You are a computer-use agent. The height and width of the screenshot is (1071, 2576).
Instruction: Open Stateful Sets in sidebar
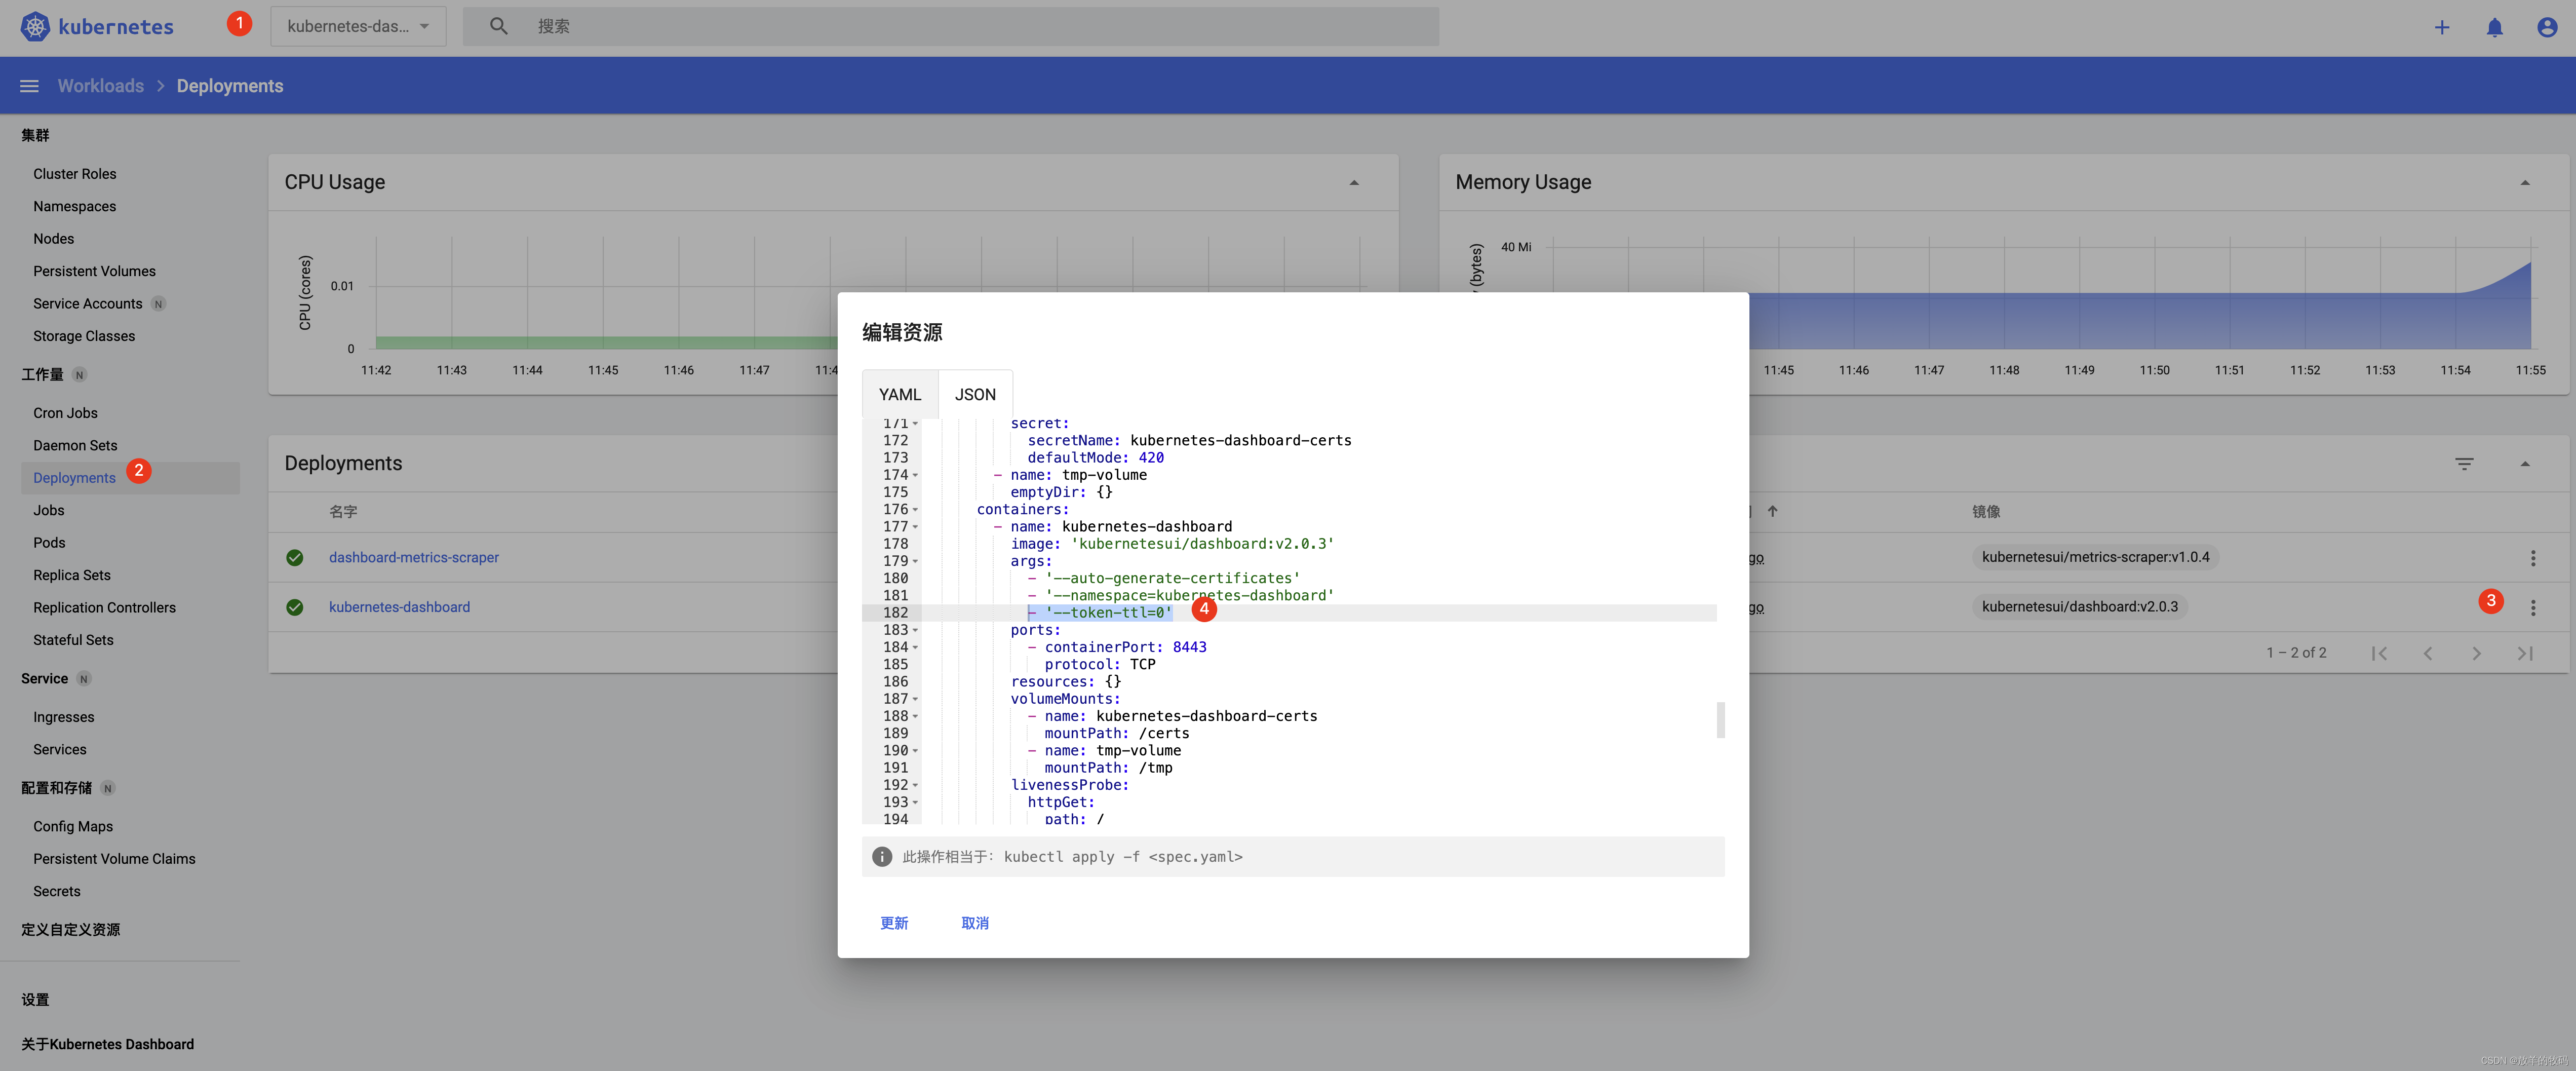(x=73, y=640)
